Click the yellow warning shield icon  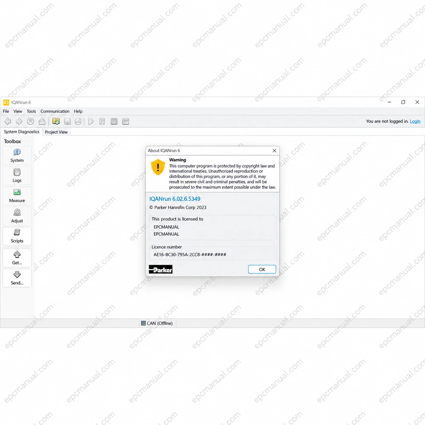point(158,167)
